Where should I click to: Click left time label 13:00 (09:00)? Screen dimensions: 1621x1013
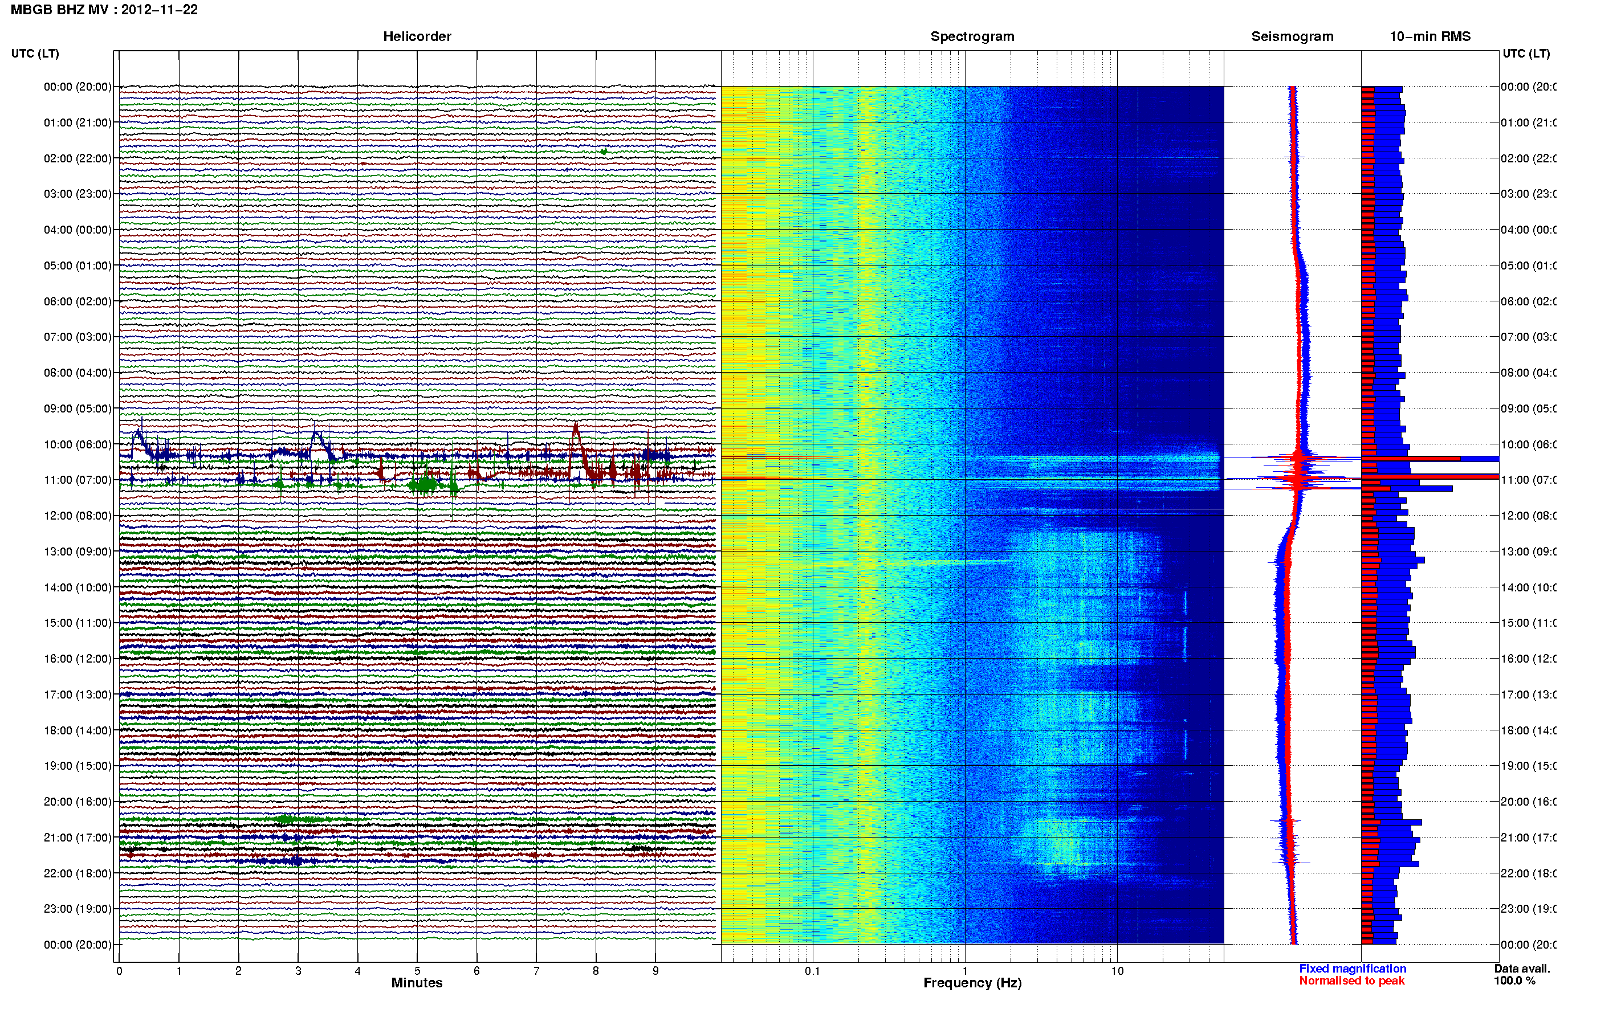(77, 552)
